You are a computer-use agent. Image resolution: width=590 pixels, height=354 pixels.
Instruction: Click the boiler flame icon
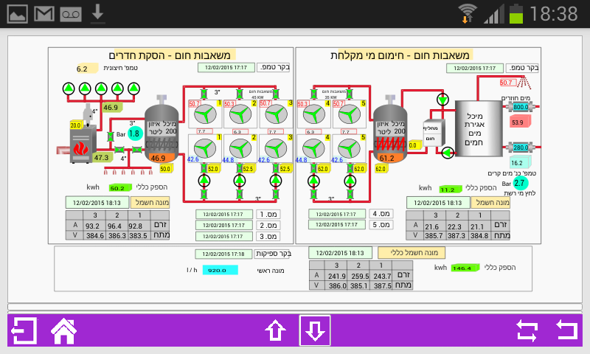coord(81,147)
